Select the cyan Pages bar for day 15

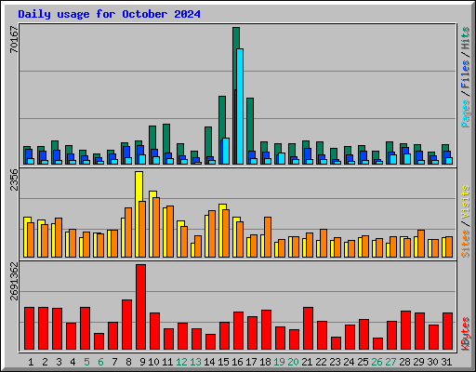226,151
